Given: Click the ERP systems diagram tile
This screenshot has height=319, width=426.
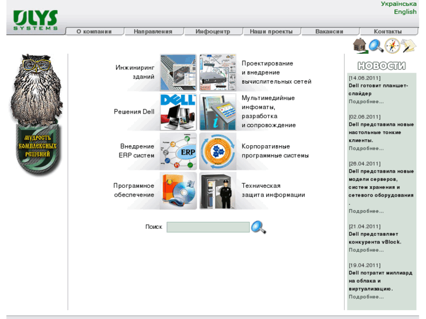Looking at the screenshot, I should pyautogui.click(x=178, y=151).
